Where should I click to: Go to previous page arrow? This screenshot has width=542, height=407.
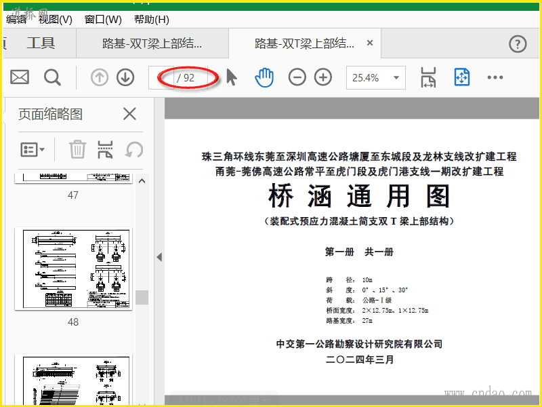(x=100, y=77)
